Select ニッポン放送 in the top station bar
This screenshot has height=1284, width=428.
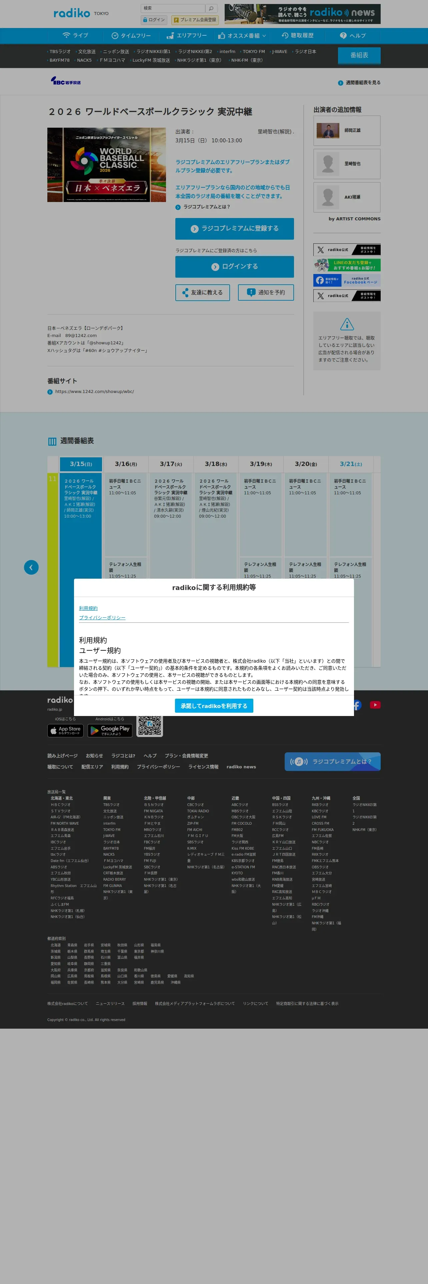(116, 52)
